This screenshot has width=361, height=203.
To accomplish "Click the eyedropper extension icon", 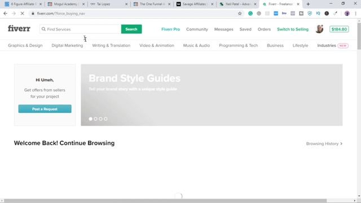I will pyautogui.click(x=335, y=14).
